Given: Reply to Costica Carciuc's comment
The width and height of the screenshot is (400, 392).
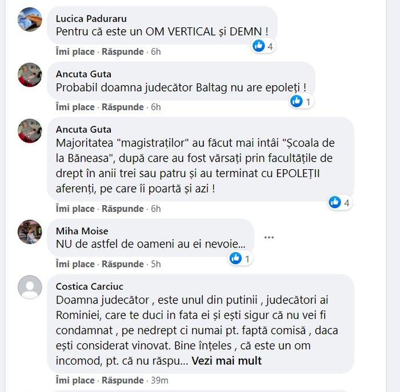Looking at the screenshot, I should pyautogui.click(x=123, y=380).
